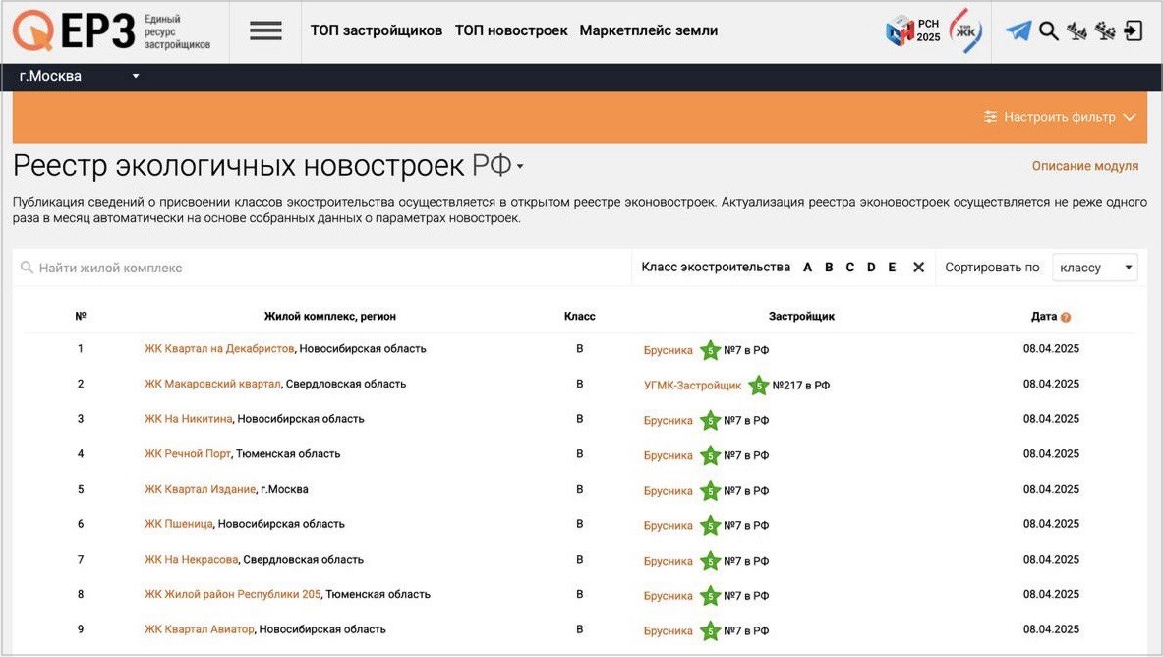The height and width of the screenshot is (657, 1163).
Task: Expand the Настроить фильтр panel
Action: 1060,117
